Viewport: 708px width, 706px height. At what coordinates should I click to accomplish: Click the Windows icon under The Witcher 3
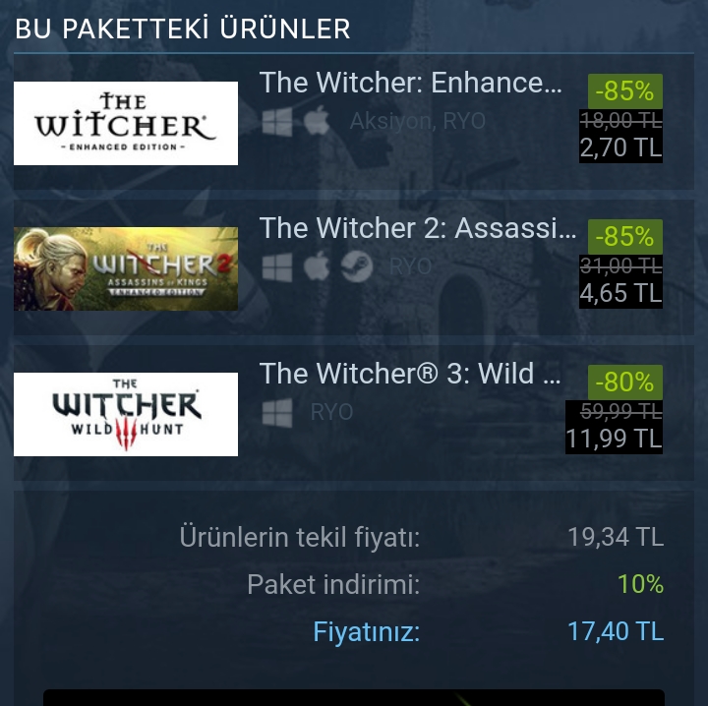click(277, 413)
